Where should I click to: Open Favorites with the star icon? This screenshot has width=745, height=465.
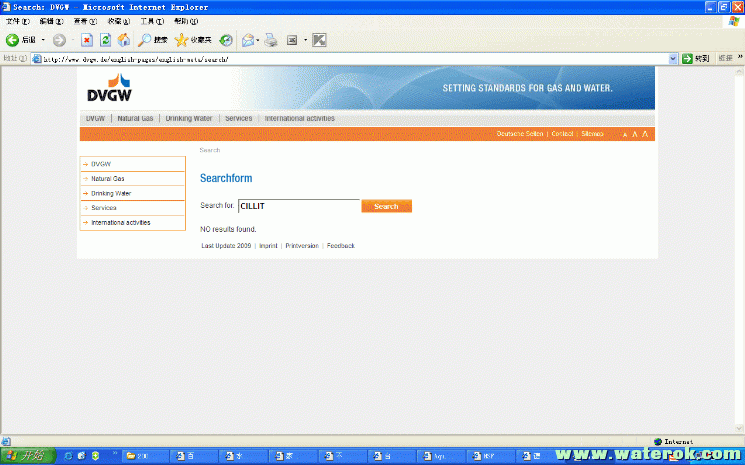(193, 40)
